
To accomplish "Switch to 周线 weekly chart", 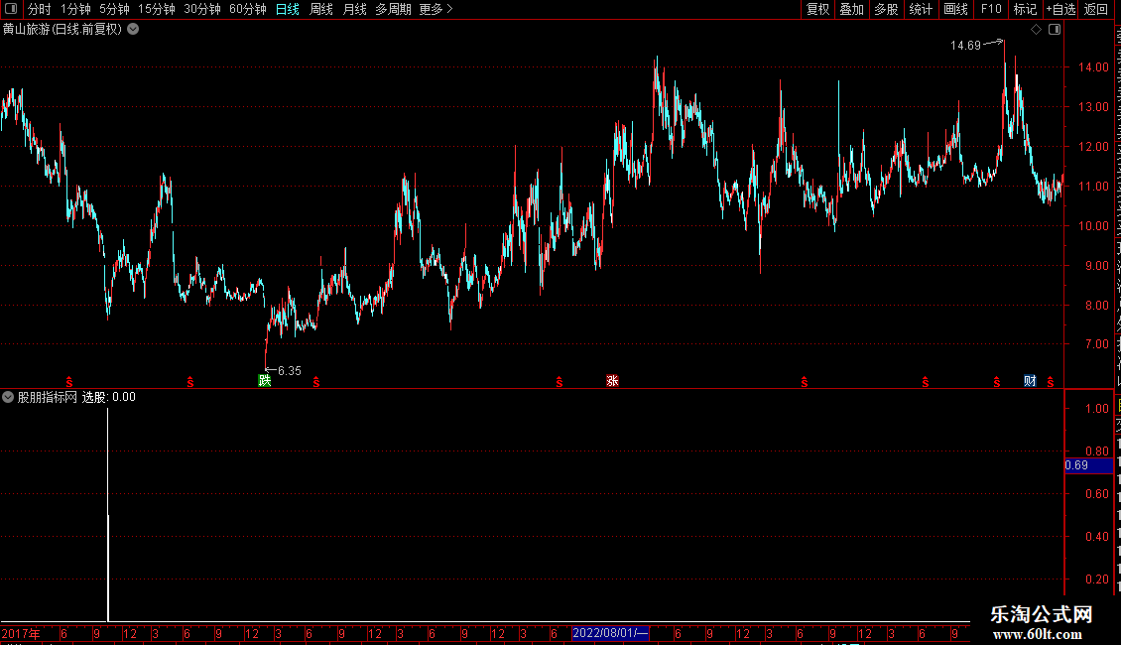I will coord(321,9).
